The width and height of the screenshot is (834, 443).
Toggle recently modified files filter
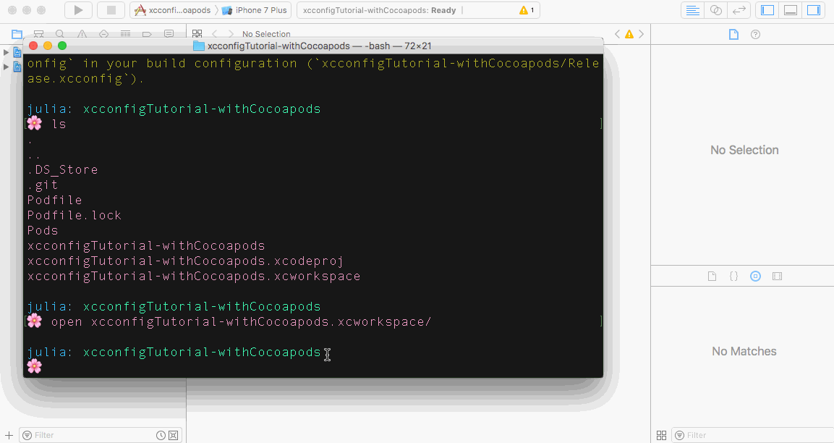(x=161, y=435)
